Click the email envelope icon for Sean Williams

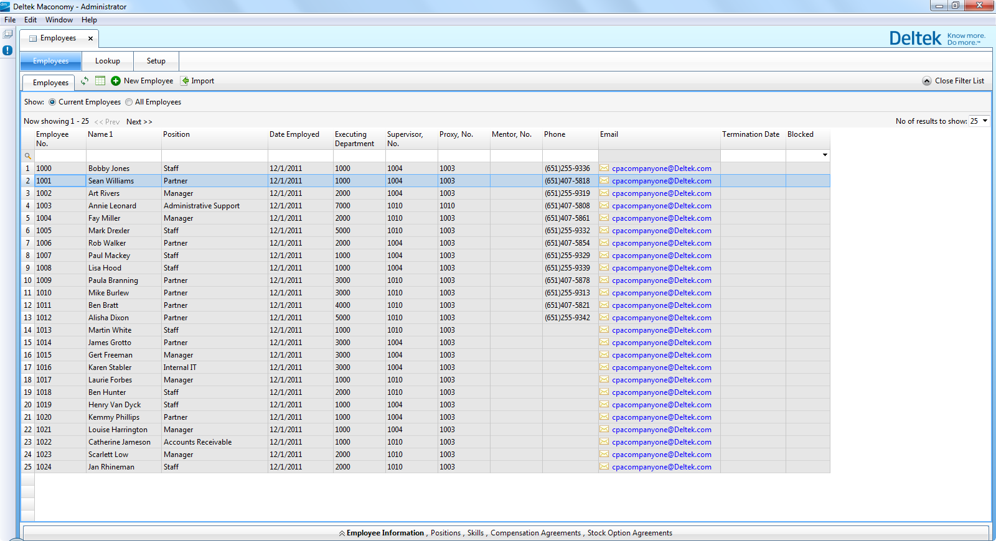(x=604, y=180)
